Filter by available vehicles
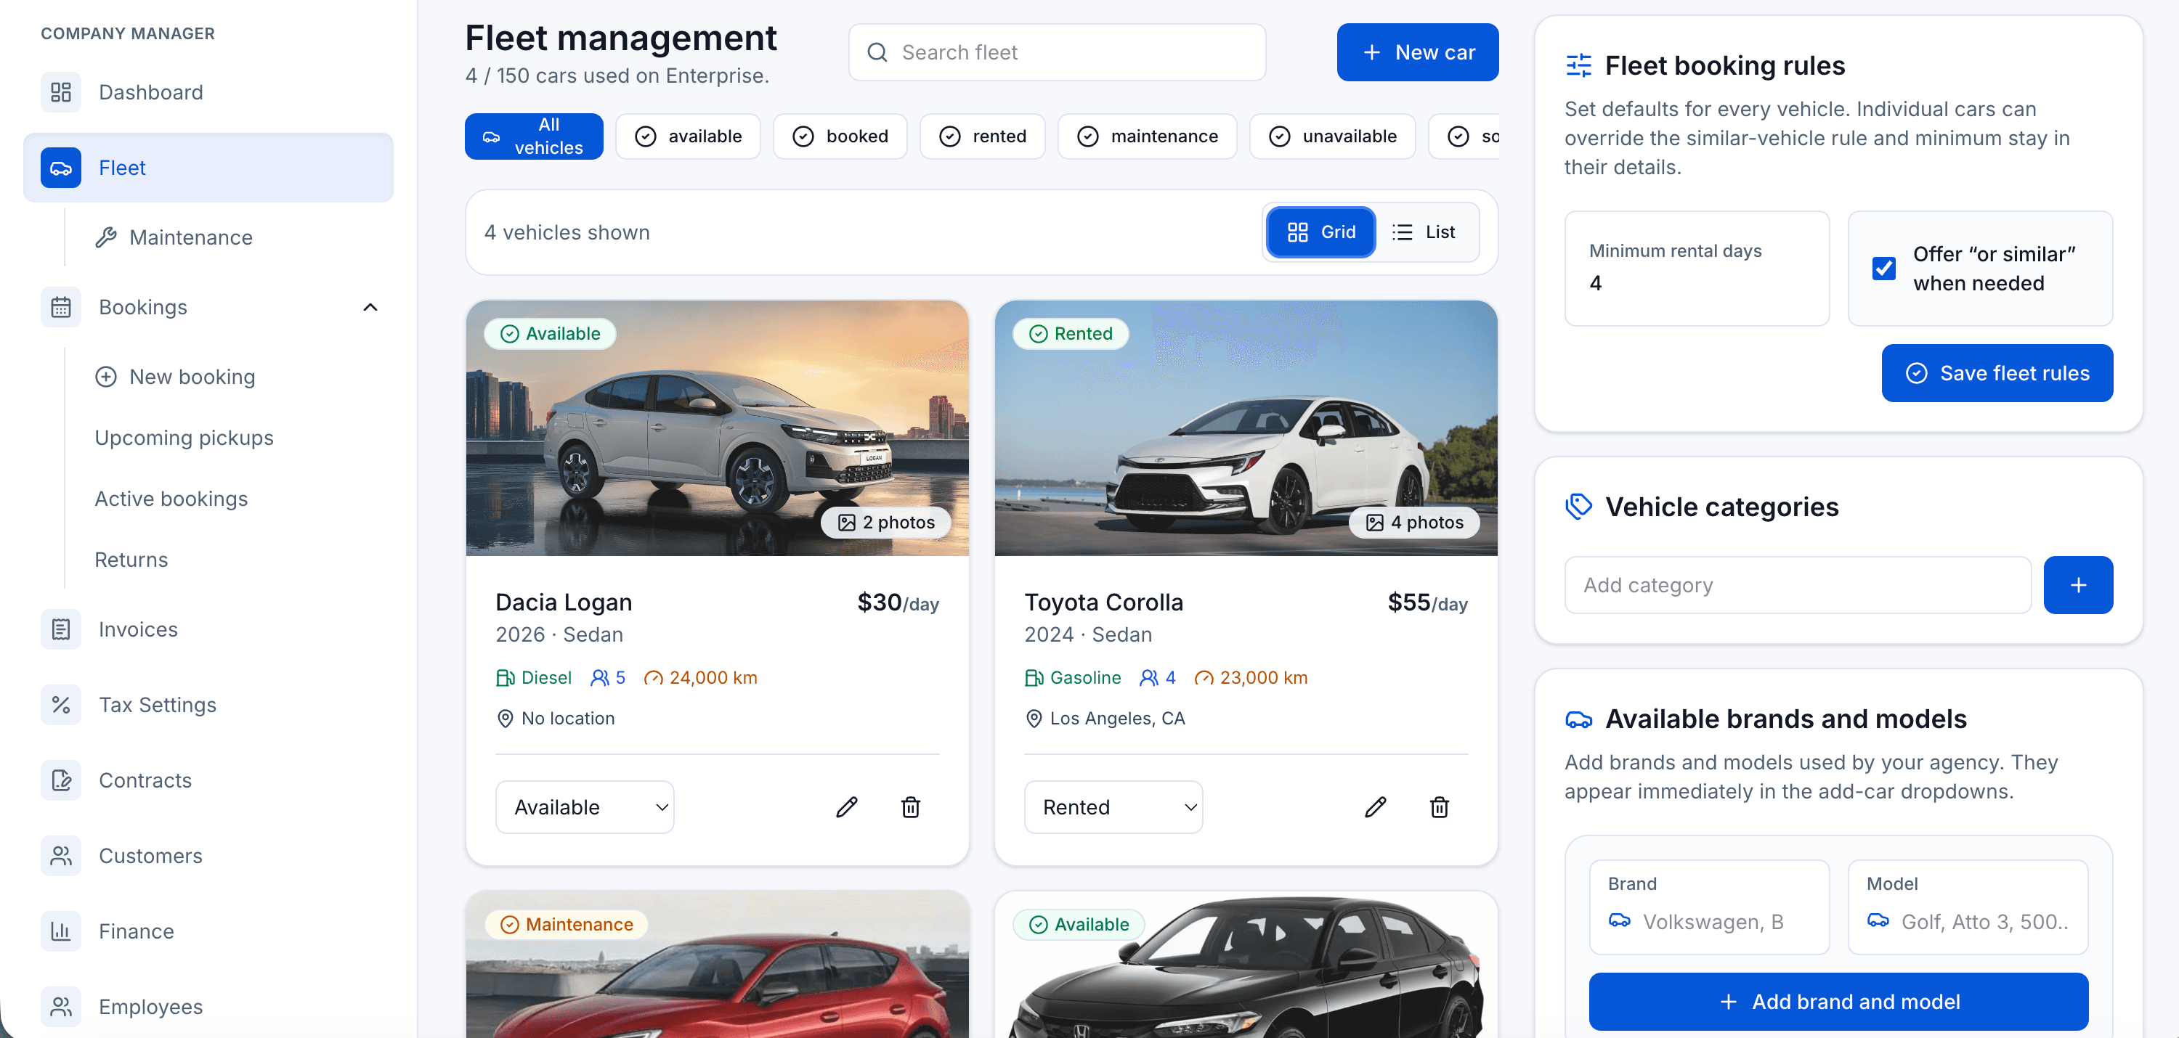This screenshot has width=2179, height=1038. 688,136
